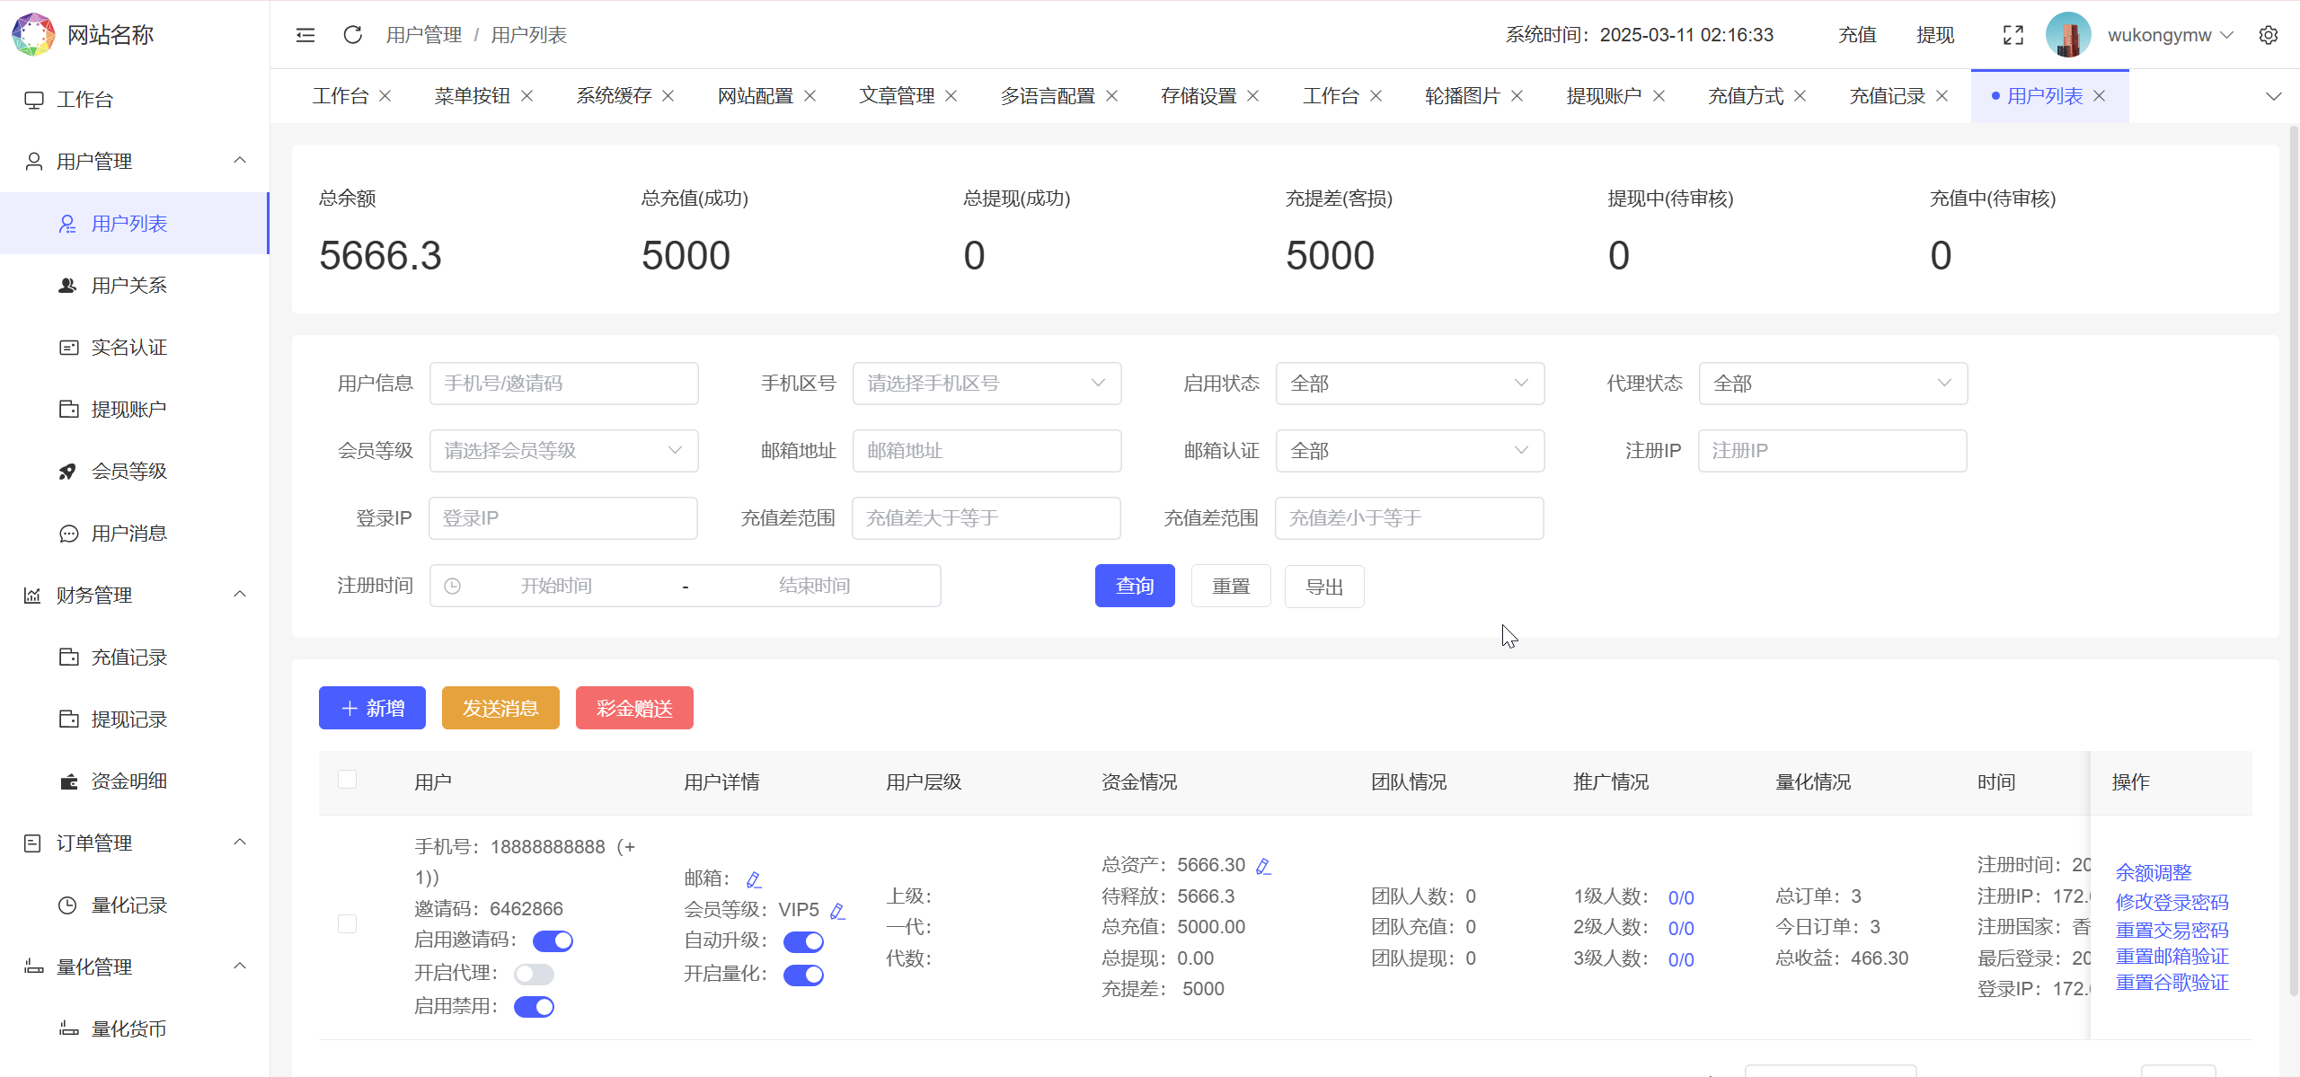
Task: Open the 手机区号 selection dropdown
Action: click(986, 383)
